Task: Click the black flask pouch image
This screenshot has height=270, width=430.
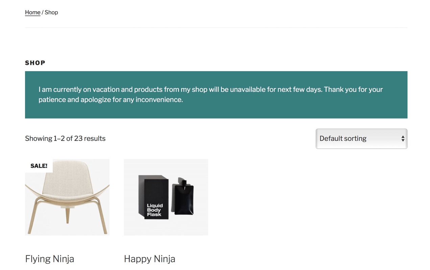Action: tap(183, 197)
